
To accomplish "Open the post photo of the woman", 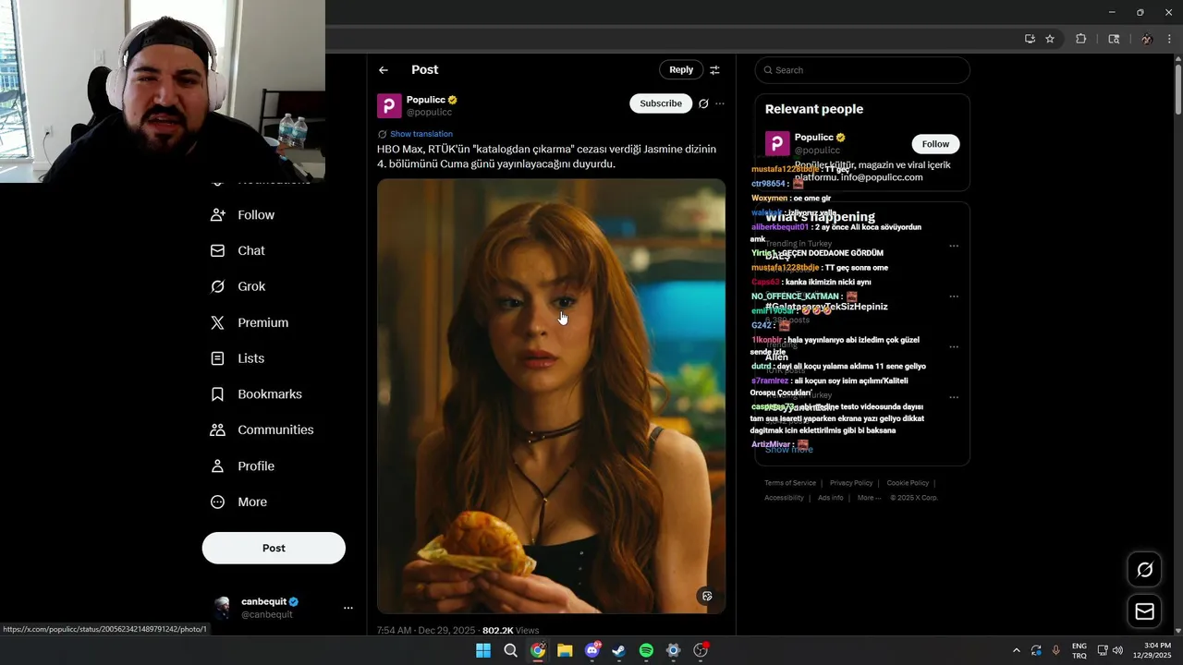I will click(x=551, y=396).
